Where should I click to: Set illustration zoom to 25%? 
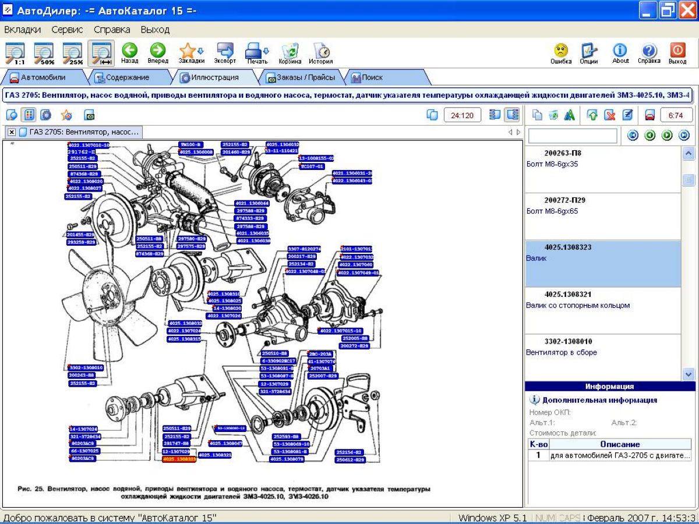(72, 53)
